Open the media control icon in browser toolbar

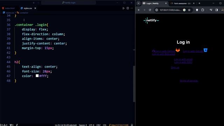[x=211, y=10]
